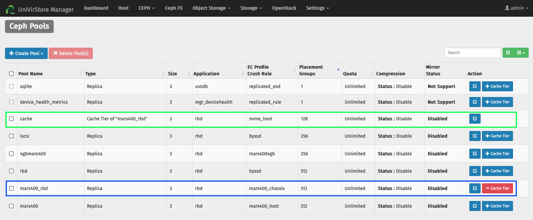Open the column visibility grid dropdown

(521, 53)
